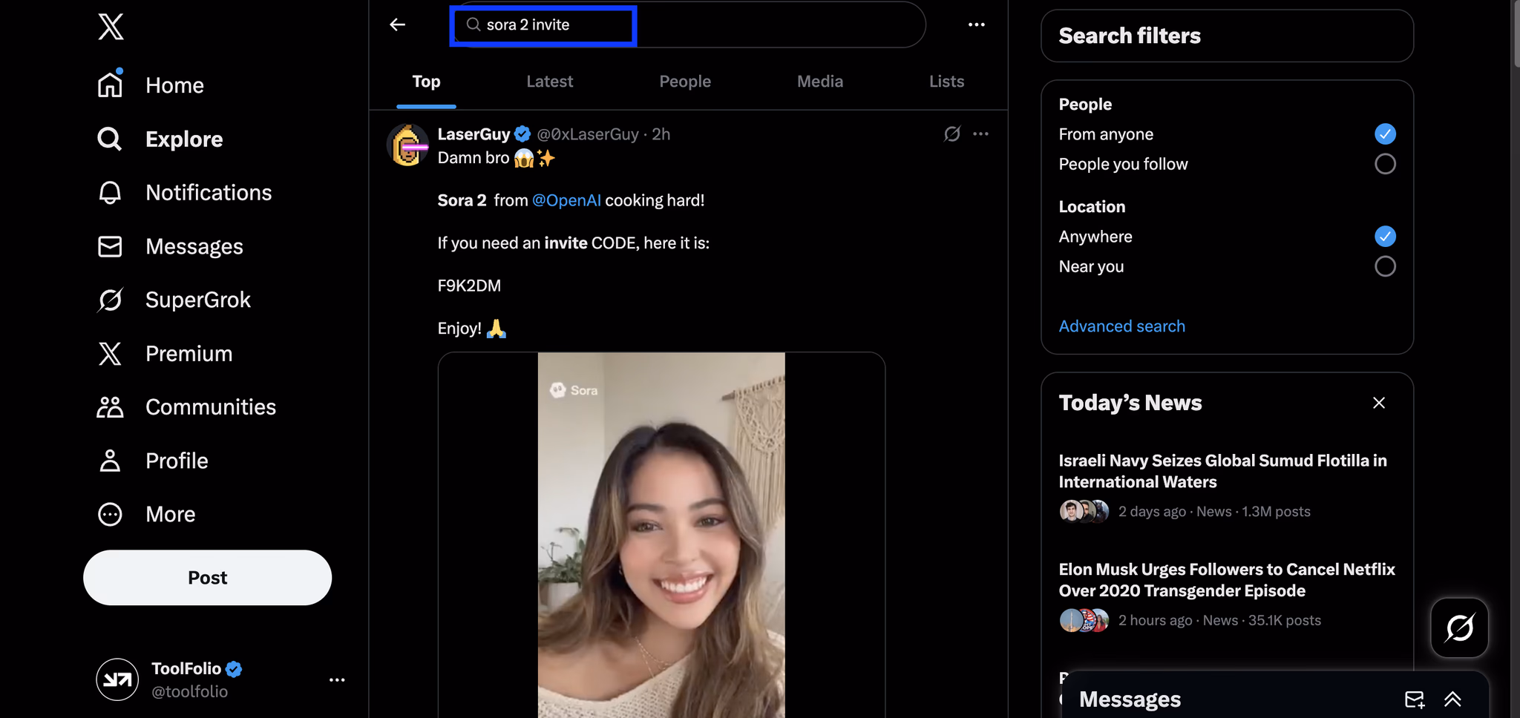Viewport: 1520px width, 718px height.
Task: Switch to the Latest tab
Action: pyautogui.click(x=549, y=82)
